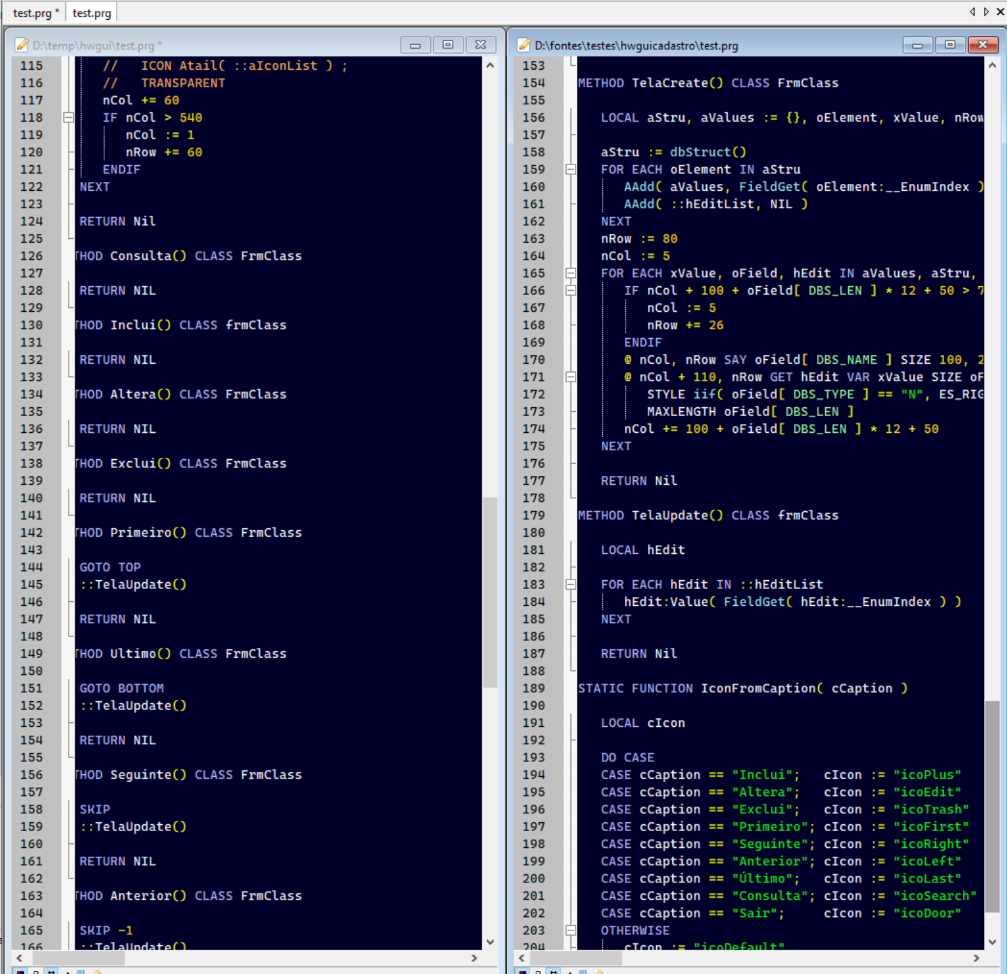Collapse the OTHERWISE block at line 203
This screenshot has width=1007, height=974.
[570, 930]
